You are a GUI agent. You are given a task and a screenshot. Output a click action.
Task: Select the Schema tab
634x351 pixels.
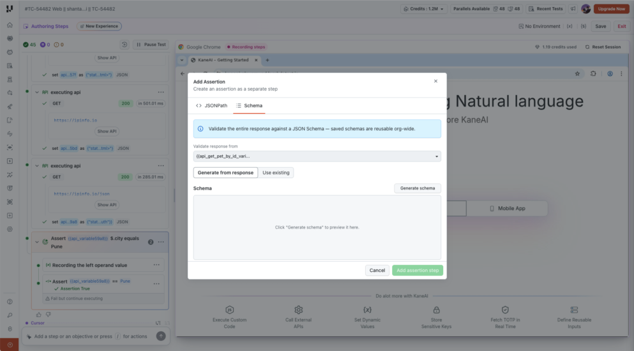pos(249,105)
